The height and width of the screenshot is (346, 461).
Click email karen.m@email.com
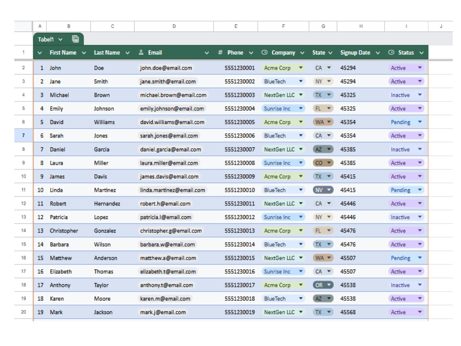tap(165, 298)
